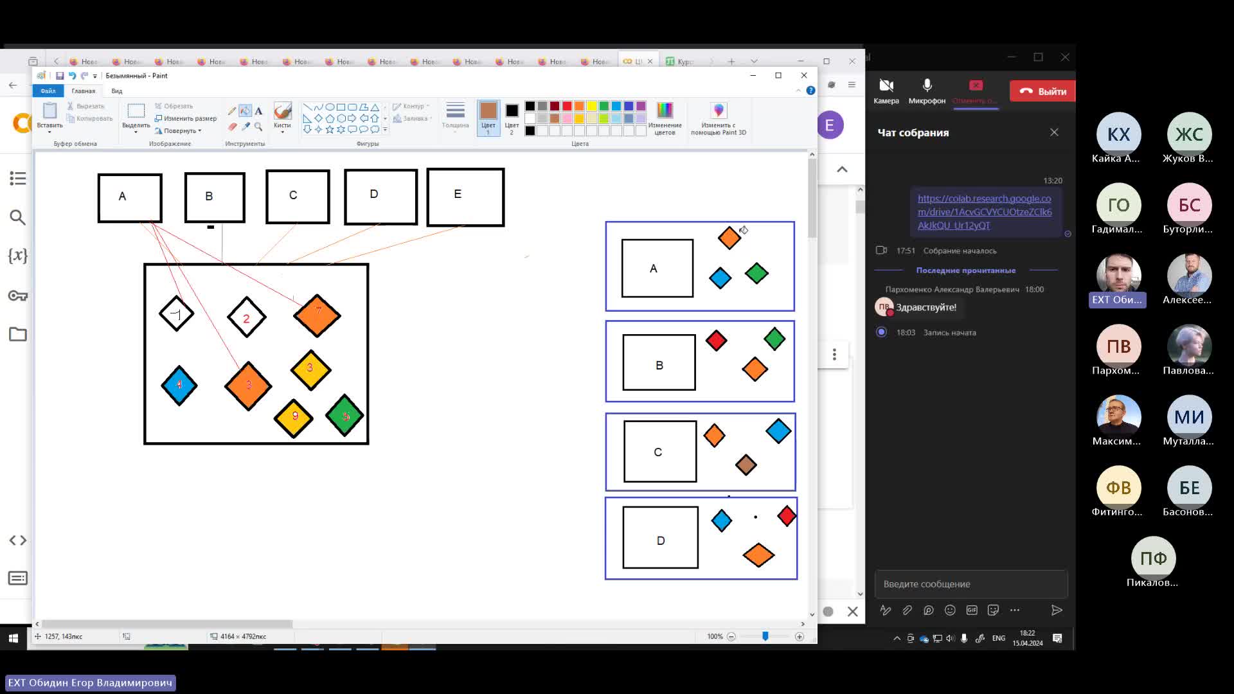Image resolution: width=1234 pixels, height=694 pixels.
Task: Adjust the Paint zoom slider
Action: (x=765, y=636)
